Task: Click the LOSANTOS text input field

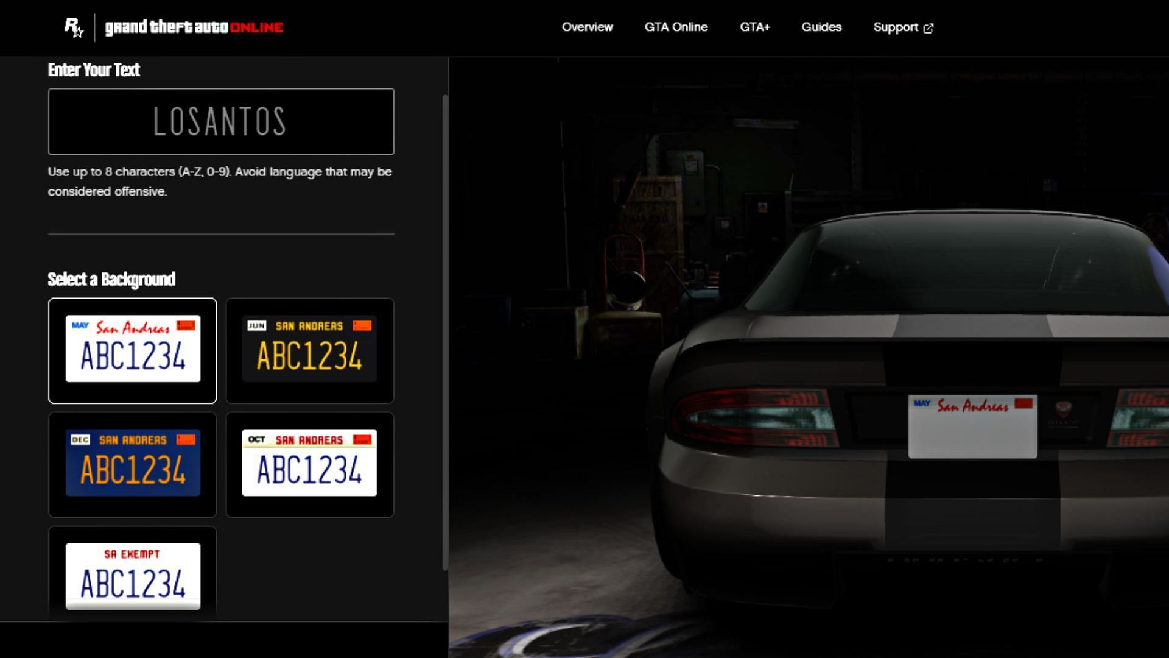Action: 221,121
